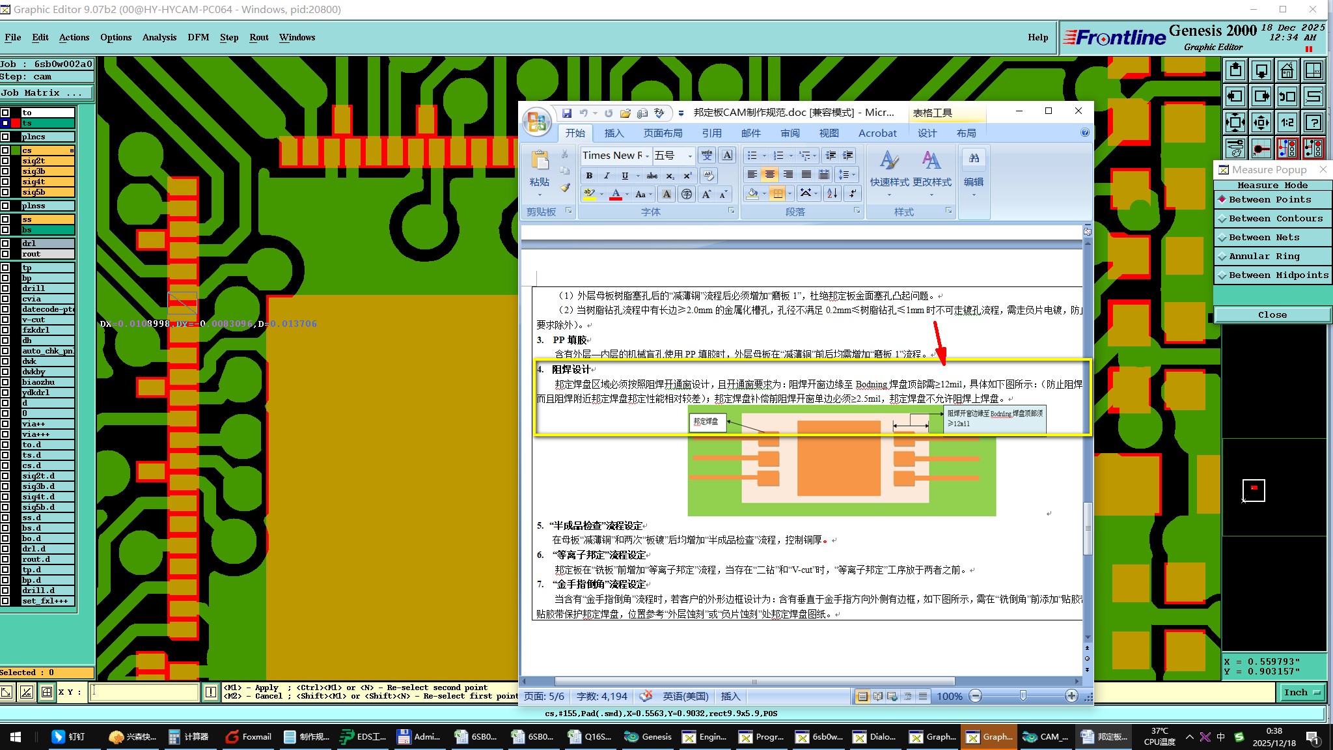Select the pan up arrow icon
The height and width of the screenshot is (750, 1333).
tap(1235, 71)
